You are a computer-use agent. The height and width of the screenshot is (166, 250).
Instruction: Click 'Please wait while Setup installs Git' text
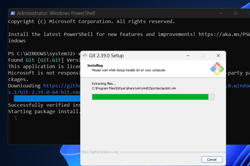129,70
